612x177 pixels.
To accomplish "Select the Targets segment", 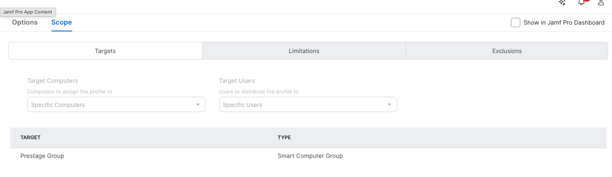I will 105,51.
